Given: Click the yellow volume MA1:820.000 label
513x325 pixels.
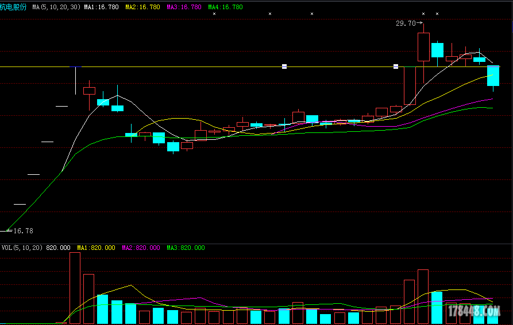Looking at the screenshot, I should pos(98,248).
